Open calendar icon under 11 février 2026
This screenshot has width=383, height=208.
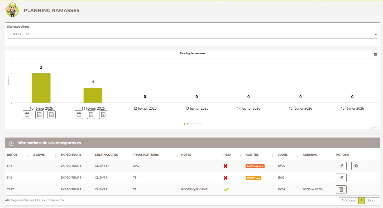(x=79, y=115)
